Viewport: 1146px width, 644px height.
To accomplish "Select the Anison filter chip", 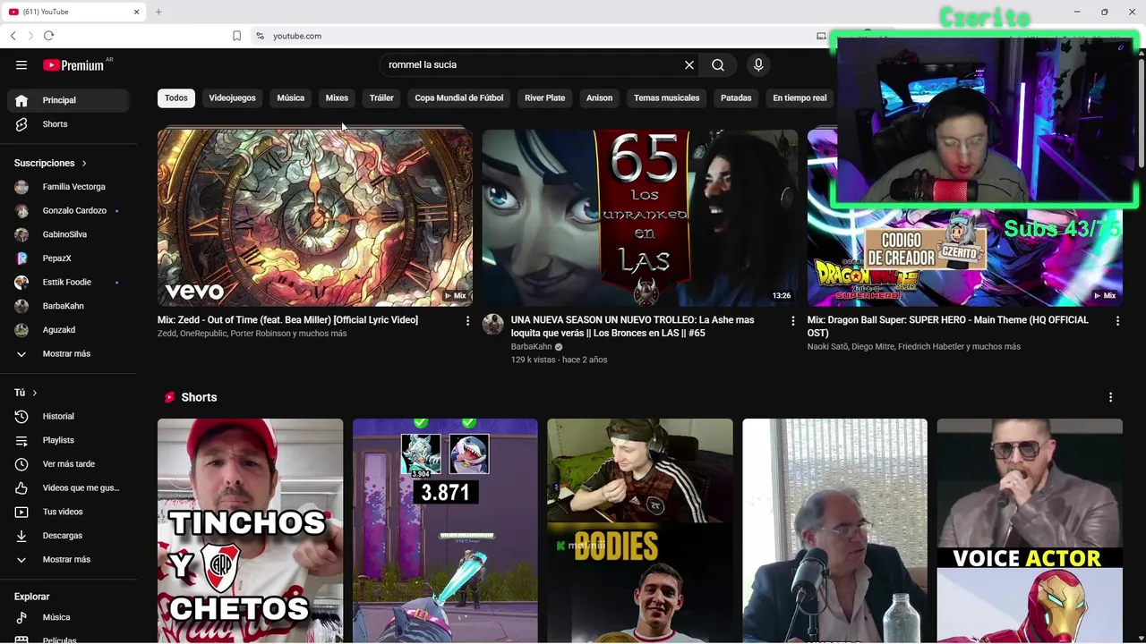I will point(599,97).
